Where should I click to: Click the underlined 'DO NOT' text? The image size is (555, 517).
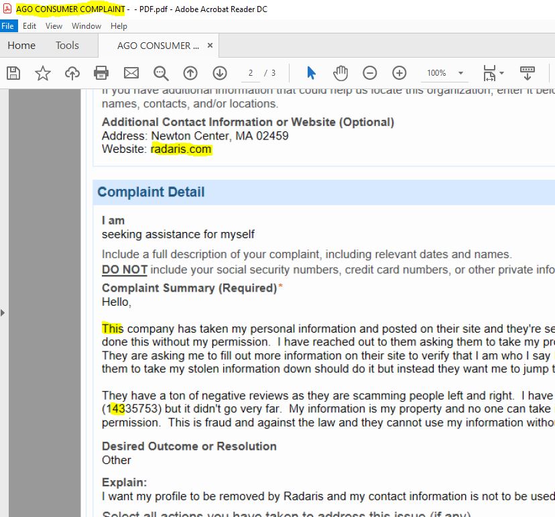tap(124, 270)
